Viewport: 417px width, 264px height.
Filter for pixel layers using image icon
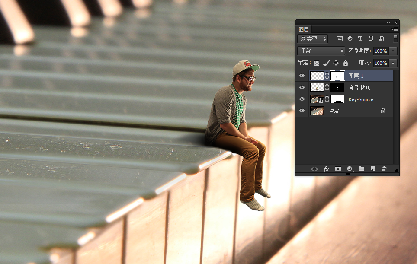340,39
